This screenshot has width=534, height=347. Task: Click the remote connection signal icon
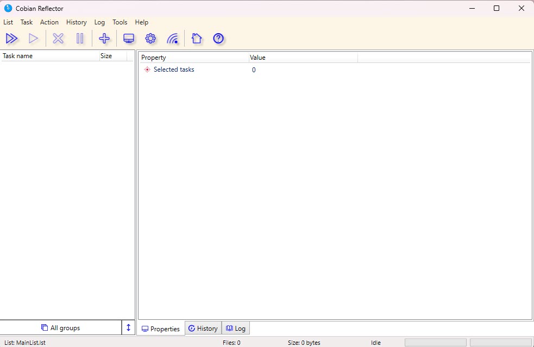tap(172, 39)
